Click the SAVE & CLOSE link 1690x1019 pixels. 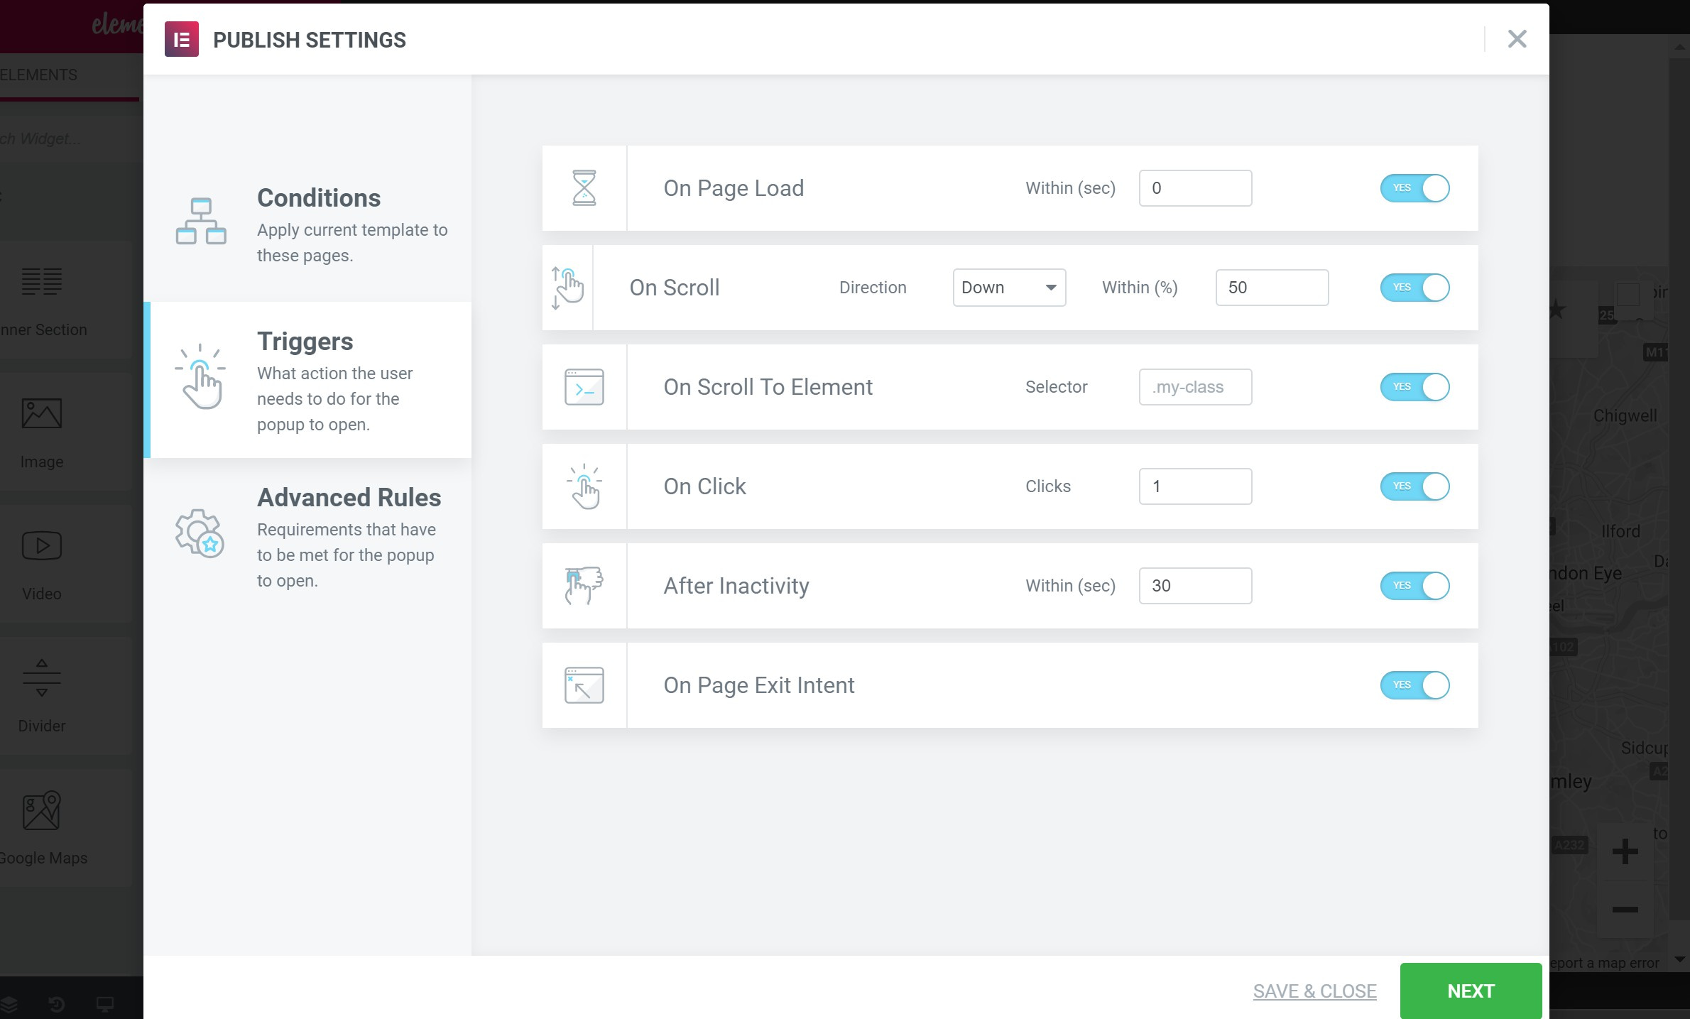click(x=1314, y=990)
